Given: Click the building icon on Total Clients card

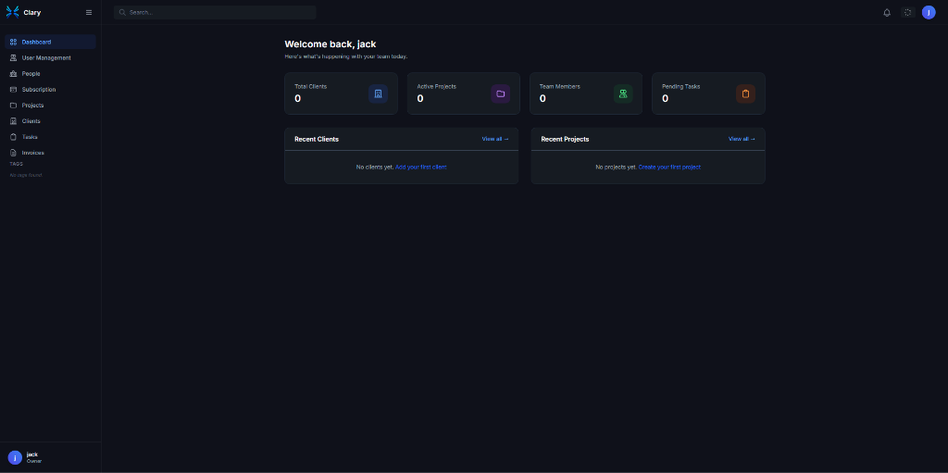Looking at the screenshot, I should tap(378, 93).
